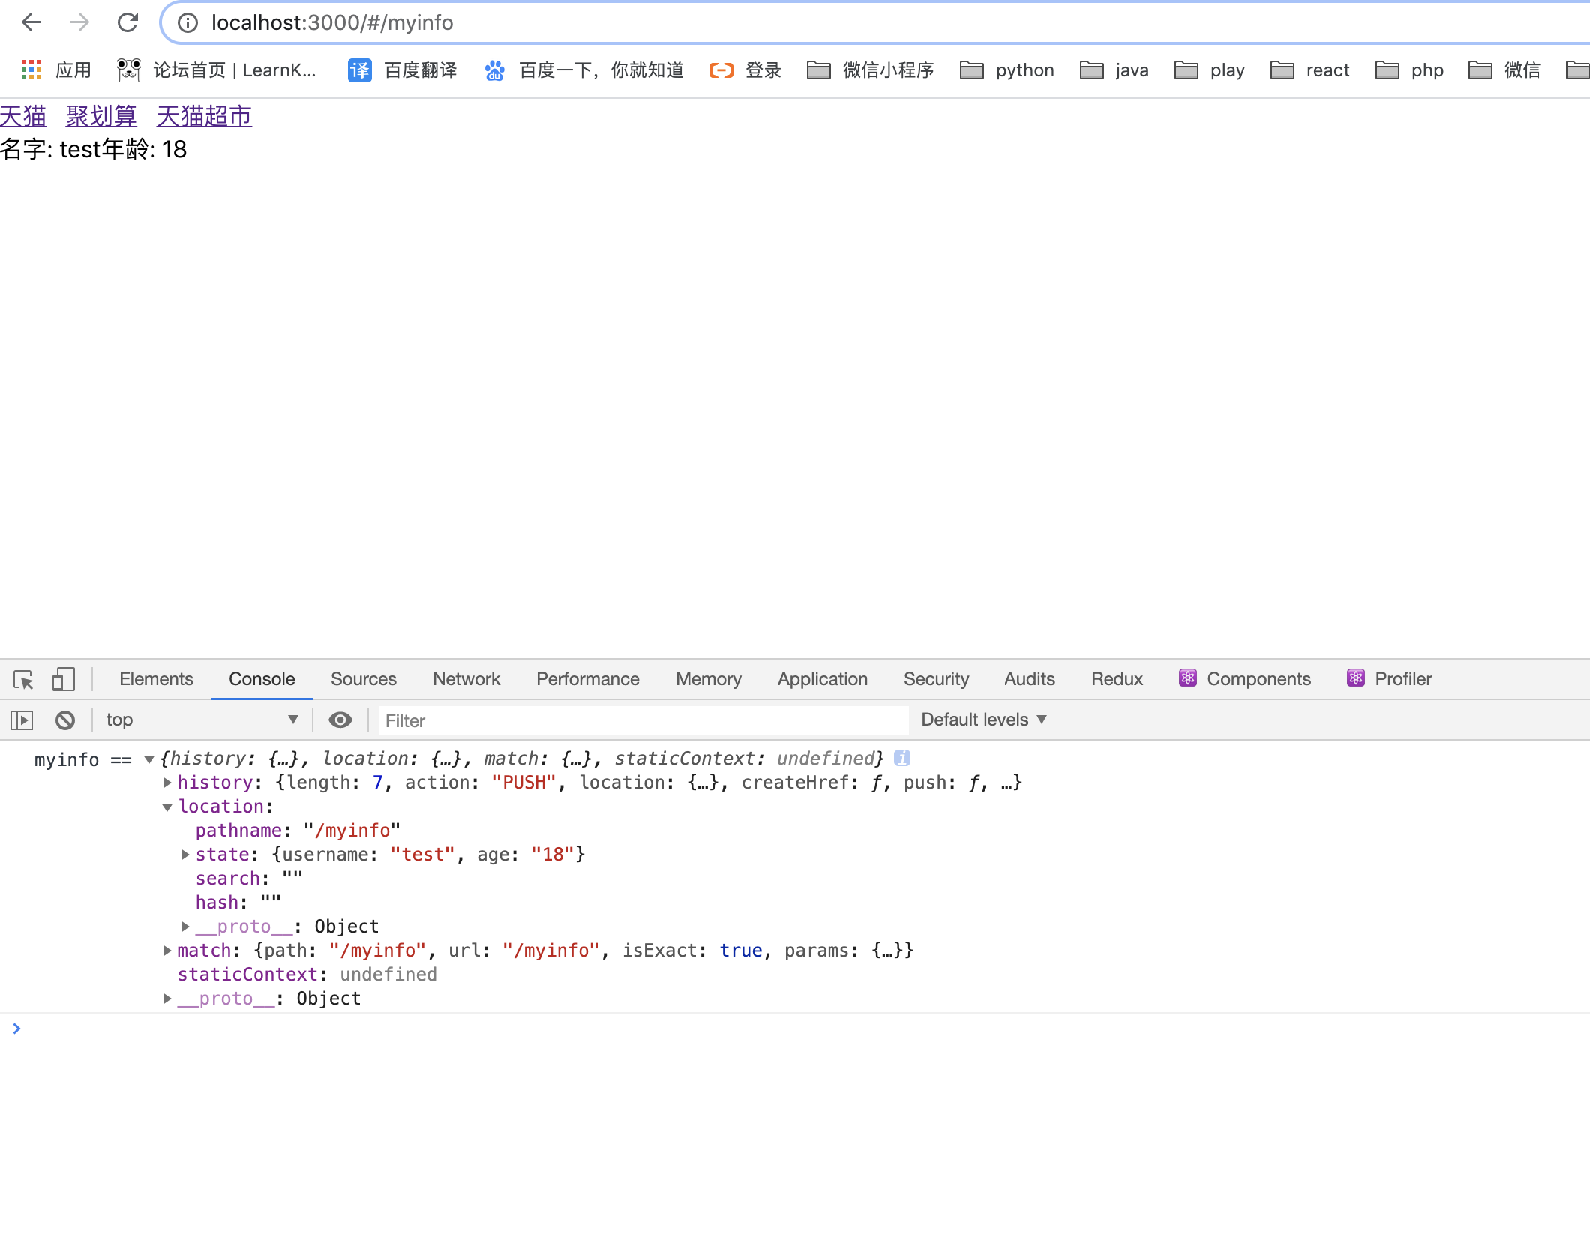Click the Elements panel icon
Screen dimensions: 1590x1234
[154, 679]
